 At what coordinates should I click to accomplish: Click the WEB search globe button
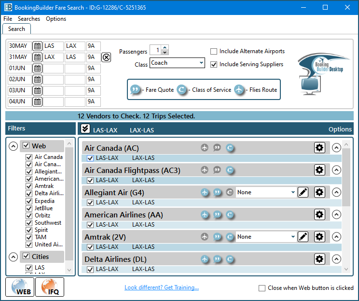click(x=20, y=287)
